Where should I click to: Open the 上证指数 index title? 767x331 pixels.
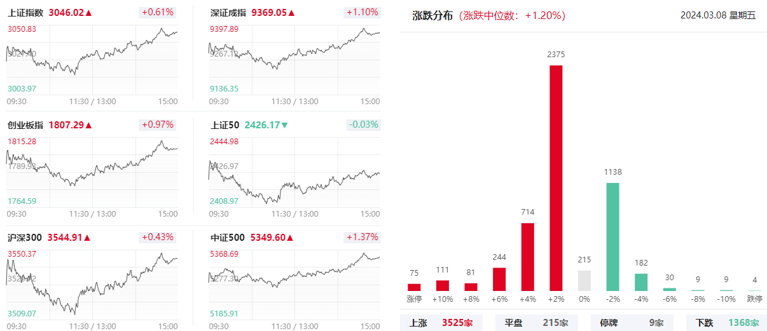[x=25, y=13]
